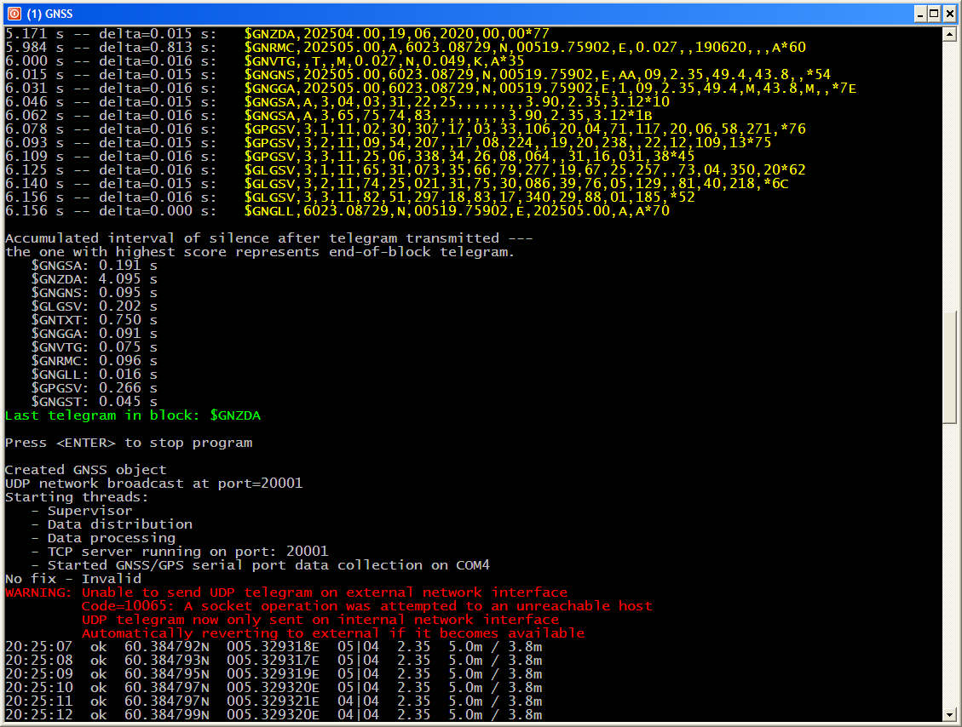Click the vertical scrollbar thumb
962x727 pixels.
pos(950,366)
